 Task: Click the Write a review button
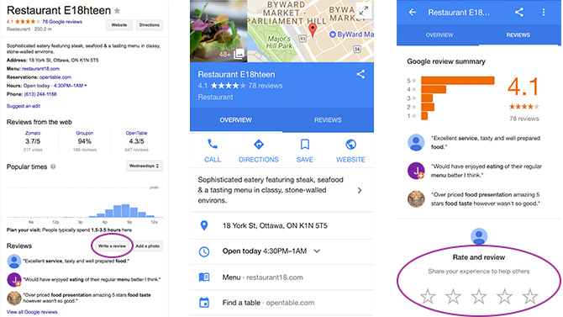point(112,246)
